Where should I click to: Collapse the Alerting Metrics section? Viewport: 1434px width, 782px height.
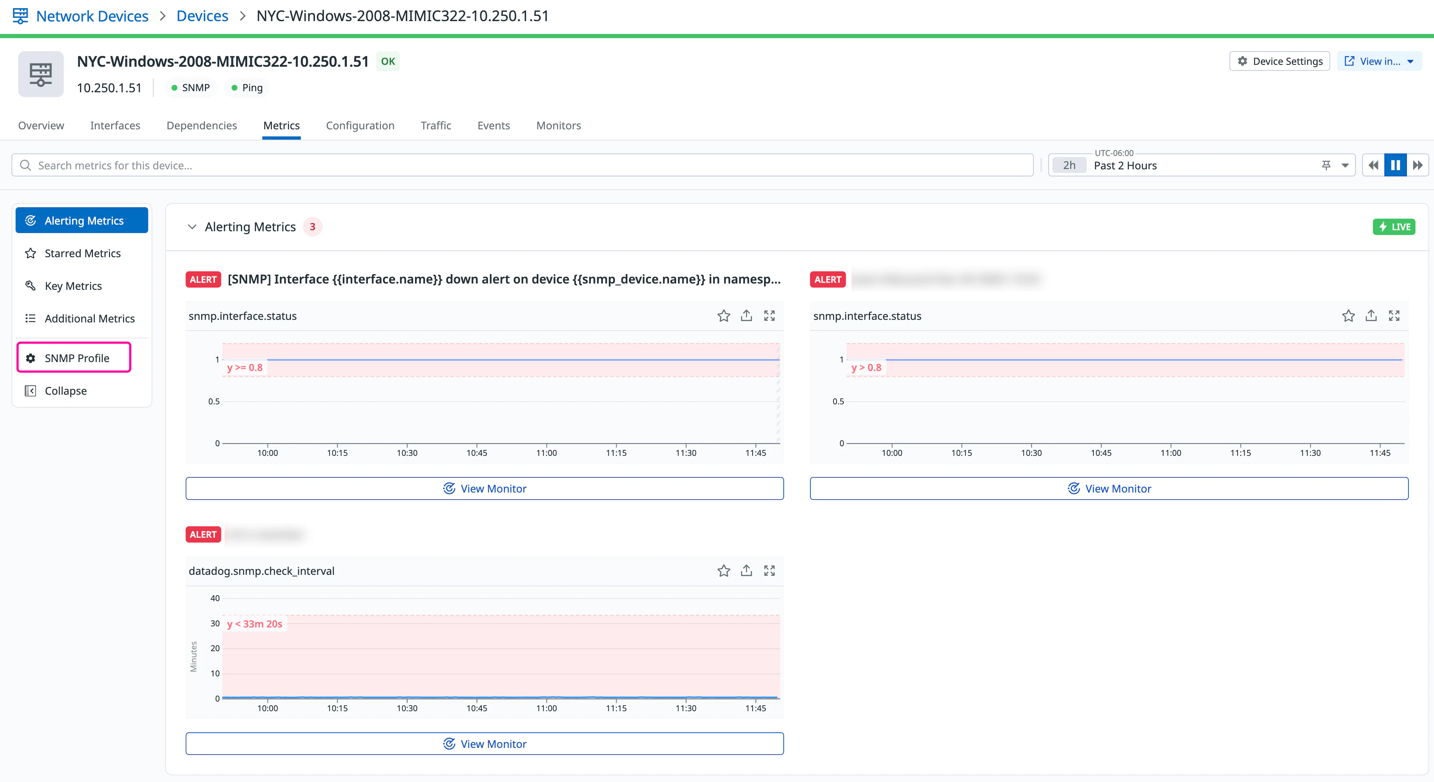[192, 227]
